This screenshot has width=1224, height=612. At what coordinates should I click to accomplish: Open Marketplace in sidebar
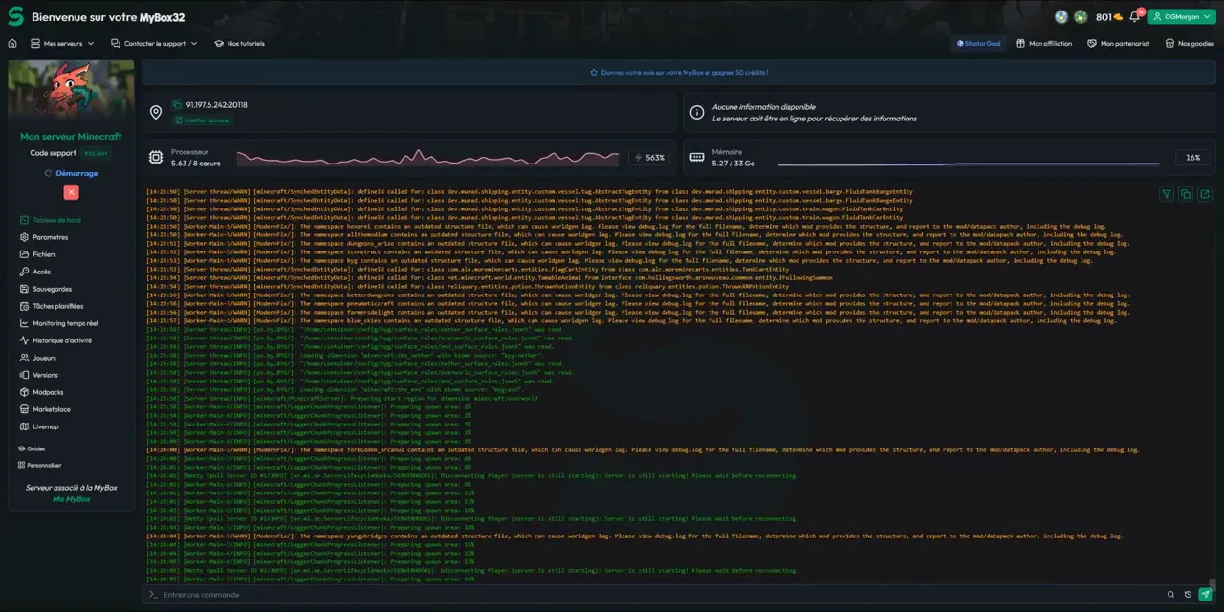pyautogui.click(x=45, y=409)
